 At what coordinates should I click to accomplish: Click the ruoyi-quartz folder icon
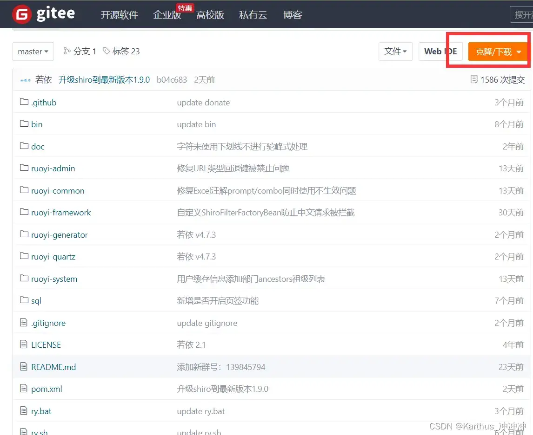[24, 256]
